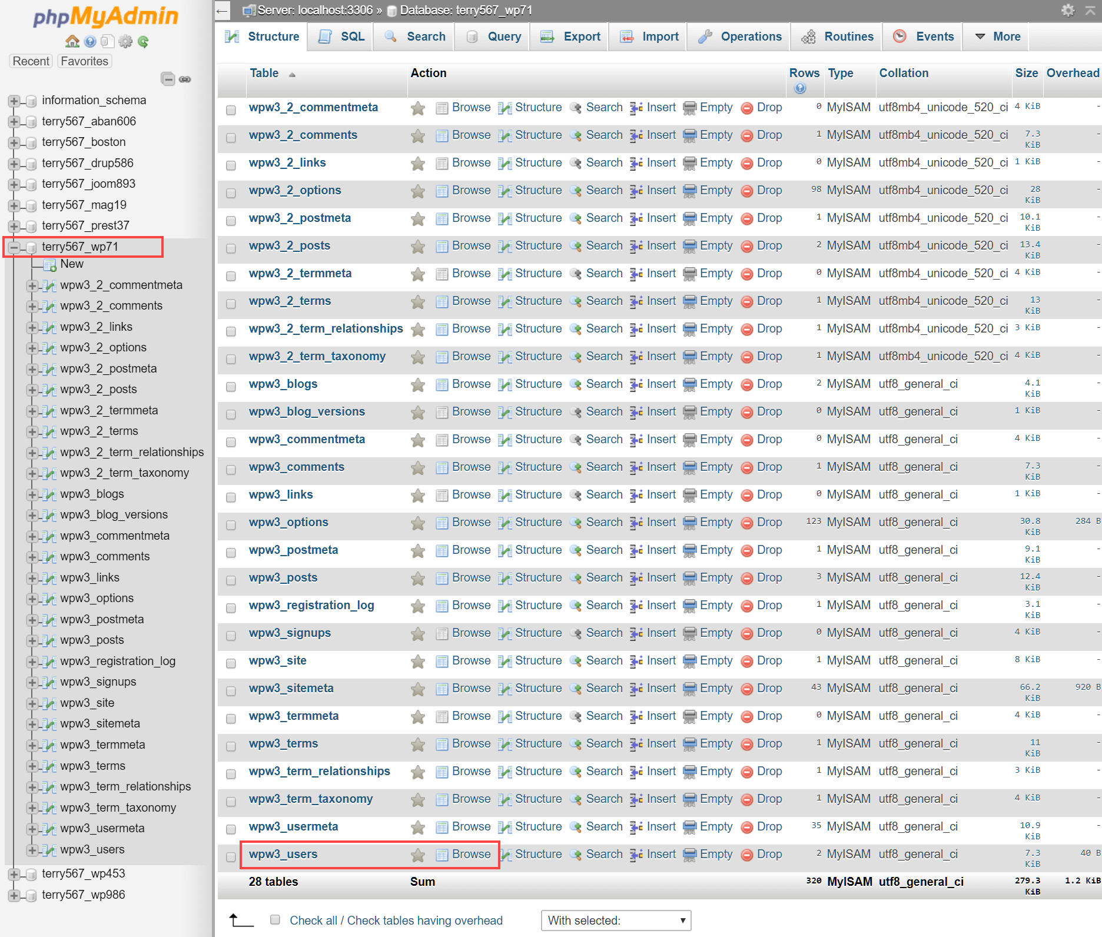The image size is (1102, 937).
Task: Click the Empty icon for wpw3_terms
Action: (689, 745)
